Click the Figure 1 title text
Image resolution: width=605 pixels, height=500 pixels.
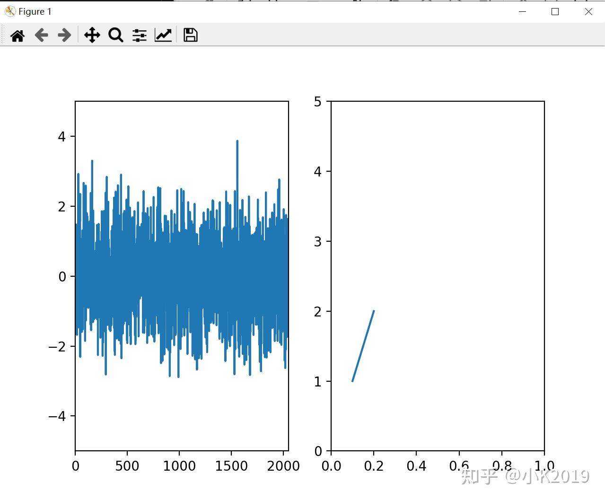pos(35,11)
